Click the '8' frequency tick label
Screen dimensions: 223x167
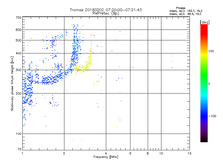point(148,153)
